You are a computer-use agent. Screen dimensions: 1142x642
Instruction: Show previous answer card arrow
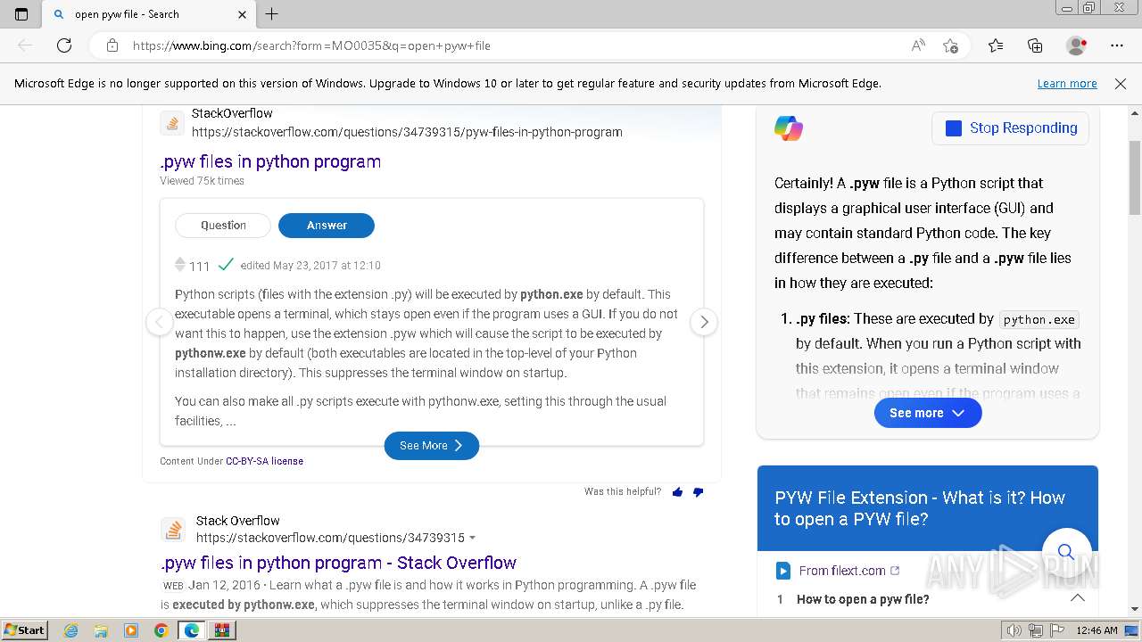pos(159,322)
